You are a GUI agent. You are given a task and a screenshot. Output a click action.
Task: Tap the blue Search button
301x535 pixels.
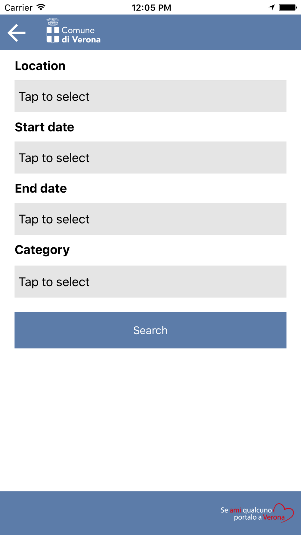tap(150, 330)
